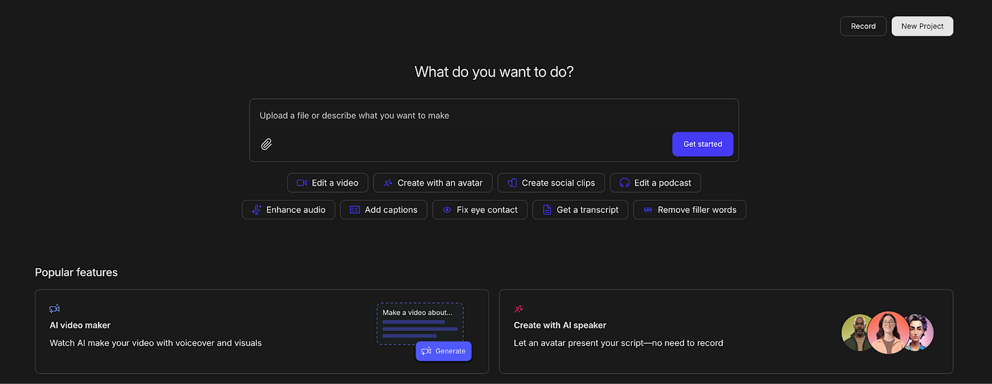
Task: Click the AI video maker title
Action: tap(80, 325)
